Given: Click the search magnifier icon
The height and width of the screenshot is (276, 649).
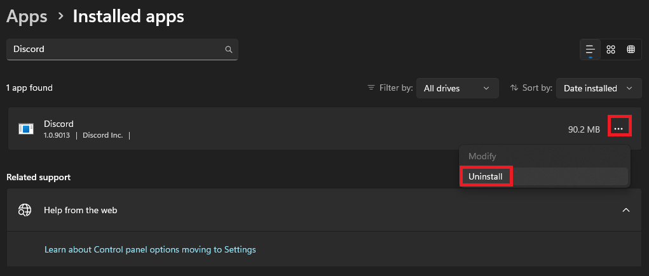Looking at the screenshot, I should pos(228,49).
